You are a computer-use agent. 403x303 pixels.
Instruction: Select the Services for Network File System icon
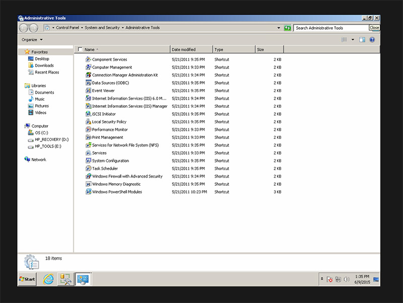click(88, 145)
